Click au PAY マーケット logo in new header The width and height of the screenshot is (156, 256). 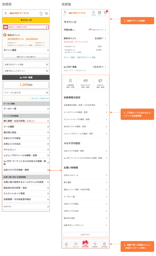click(x=77, y=13)
